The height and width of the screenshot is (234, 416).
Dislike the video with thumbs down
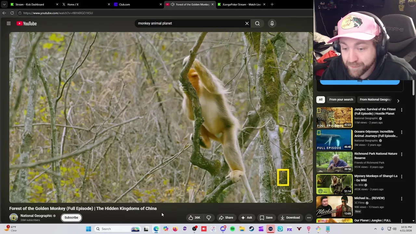[x=209, y=218]
